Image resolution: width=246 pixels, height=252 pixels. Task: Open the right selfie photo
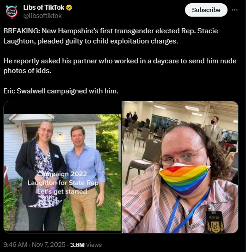point(180,167)
